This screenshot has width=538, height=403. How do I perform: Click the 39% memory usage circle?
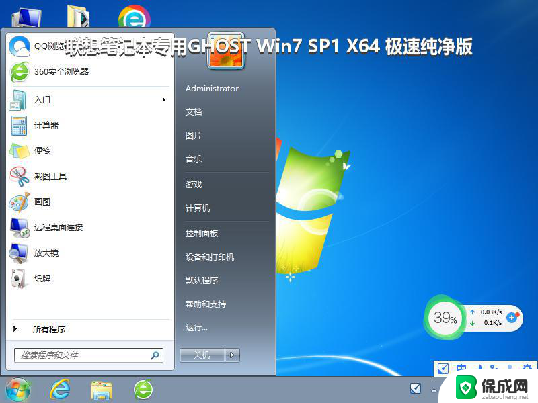[x=445, y=318]
